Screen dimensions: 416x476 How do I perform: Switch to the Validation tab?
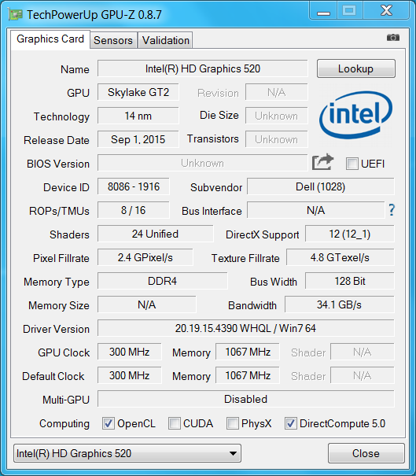click(165, 40)
